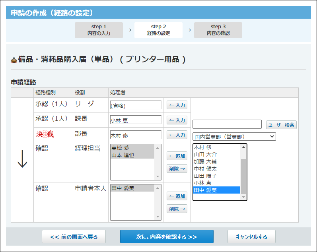
Task: Click the リーダー processor input field
Action: [x=136, y=105]
